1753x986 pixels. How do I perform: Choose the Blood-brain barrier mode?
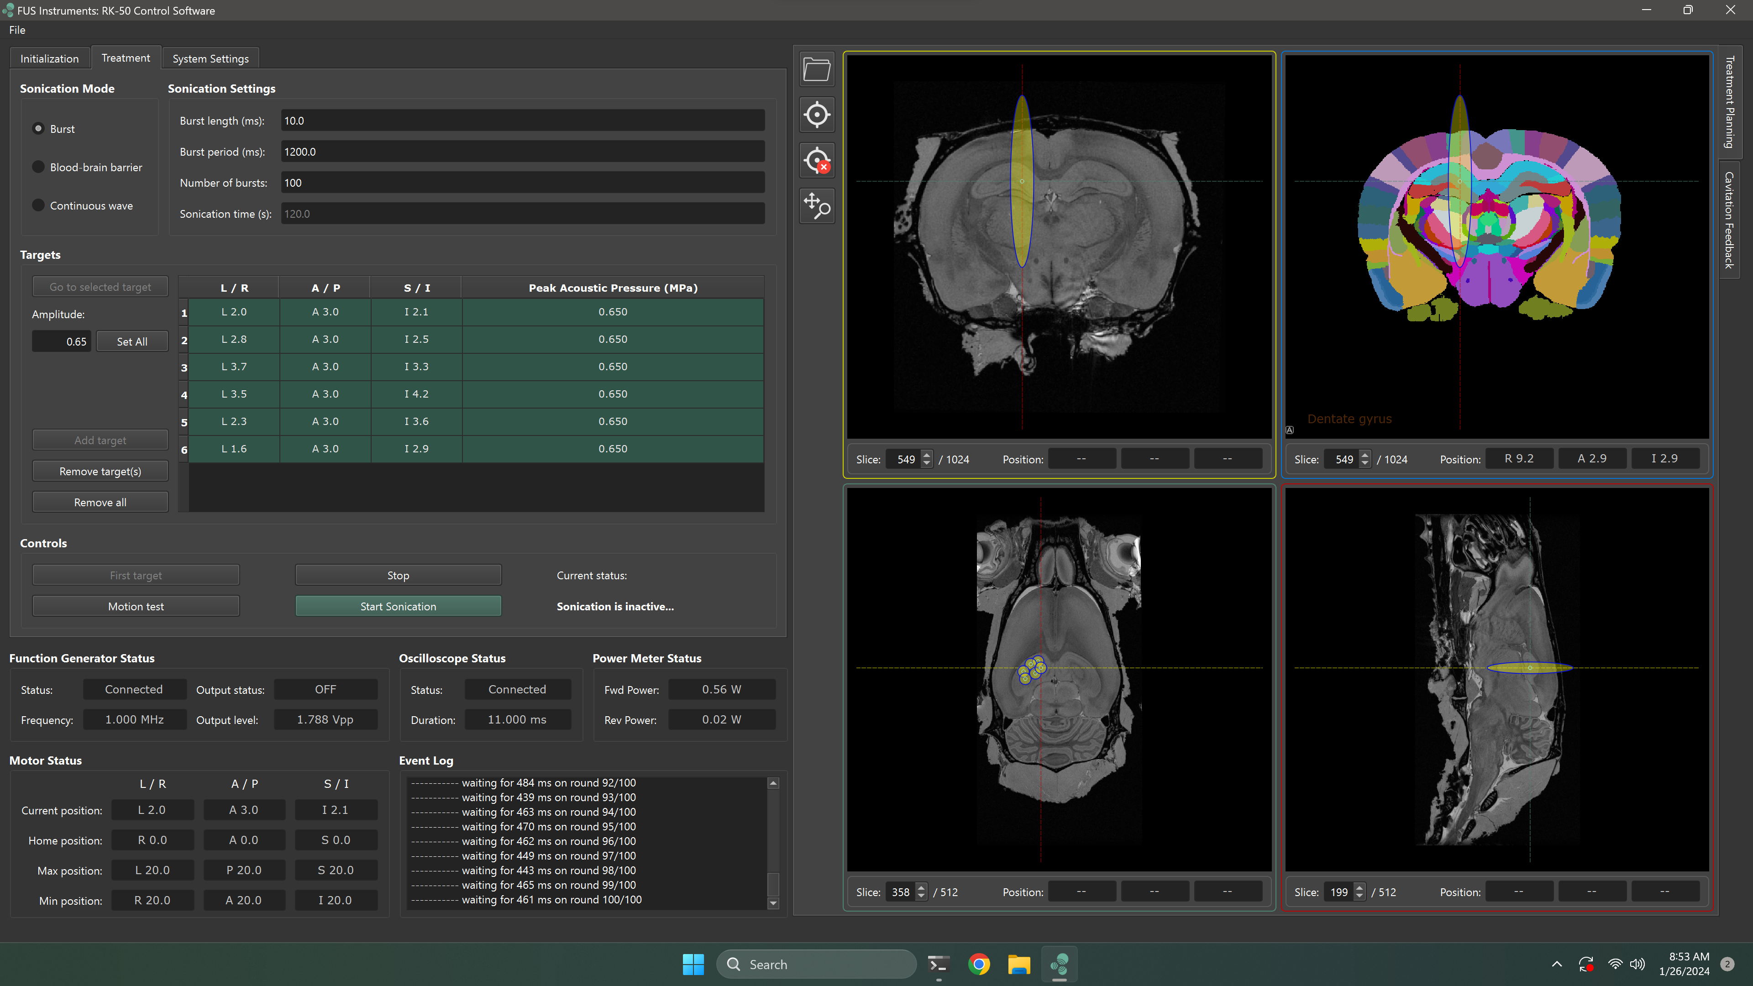(39, 168)
